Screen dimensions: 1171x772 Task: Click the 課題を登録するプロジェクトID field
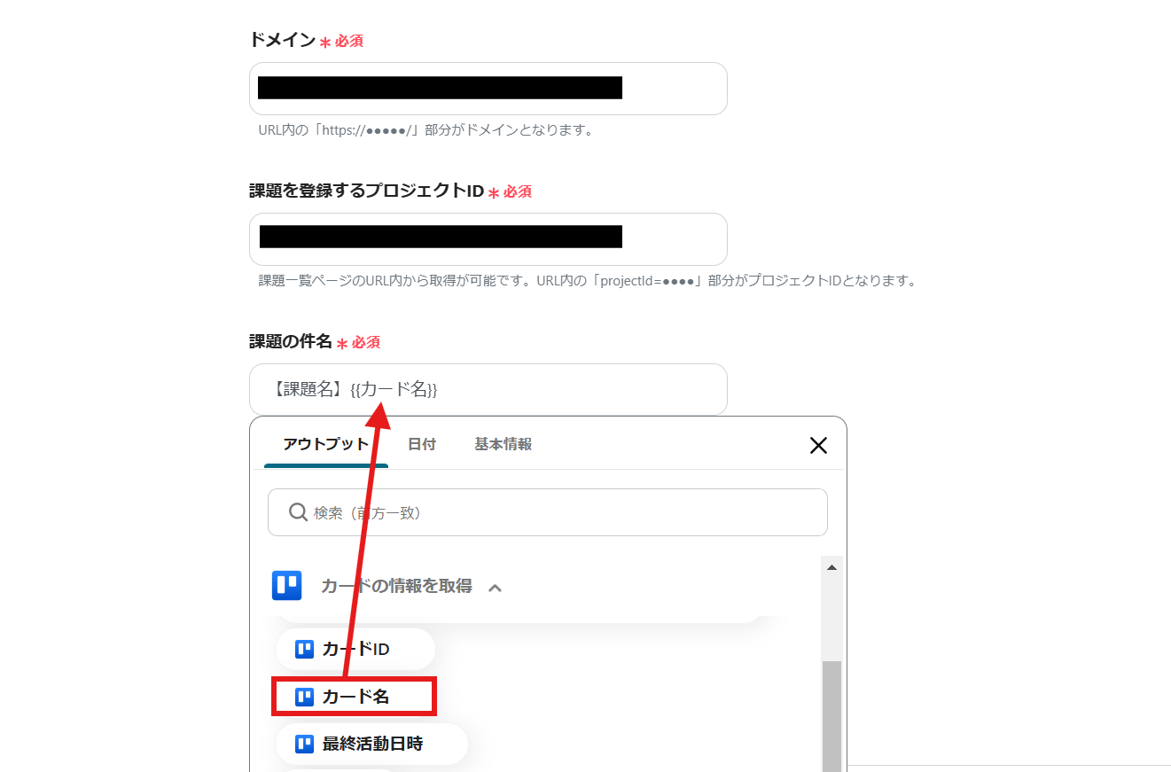[x=488, y=239]
